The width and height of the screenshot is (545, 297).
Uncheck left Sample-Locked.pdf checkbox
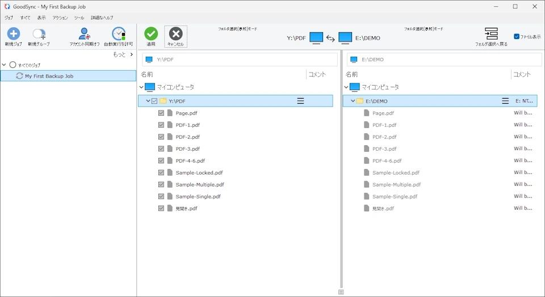tap(161, 172)
